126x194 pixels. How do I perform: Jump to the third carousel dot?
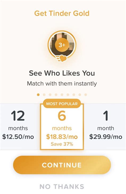tap(50, 95)
